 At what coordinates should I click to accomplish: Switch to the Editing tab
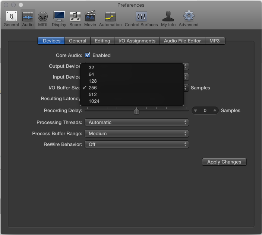(102, 41)
